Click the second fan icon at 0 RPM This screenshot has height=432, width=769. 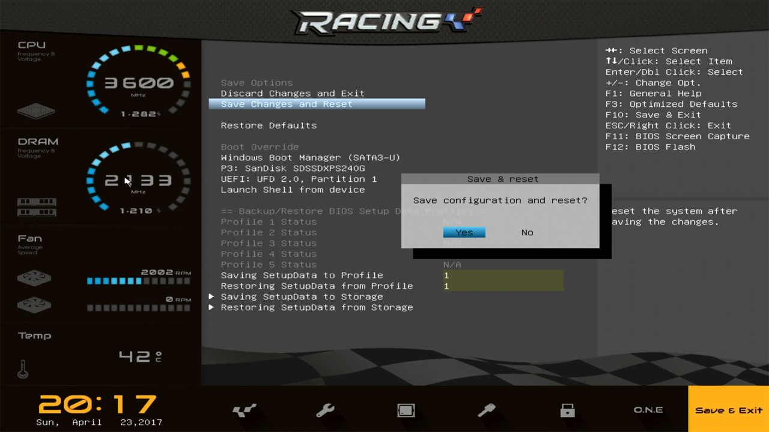click(x=34, y=304)
